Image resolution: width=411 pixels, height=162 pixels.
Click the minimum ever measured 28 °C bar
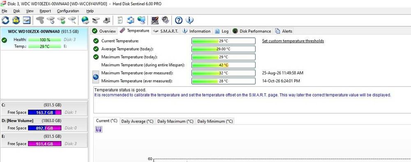coord(224,81)
